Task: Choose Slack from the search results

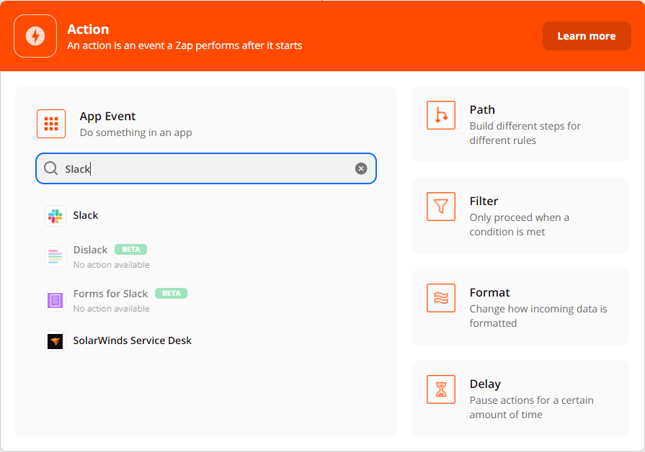Action: [86, 215]
